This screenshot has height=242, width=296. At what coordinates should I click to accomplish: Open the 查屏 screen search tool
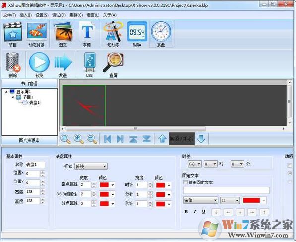(113, 65)
